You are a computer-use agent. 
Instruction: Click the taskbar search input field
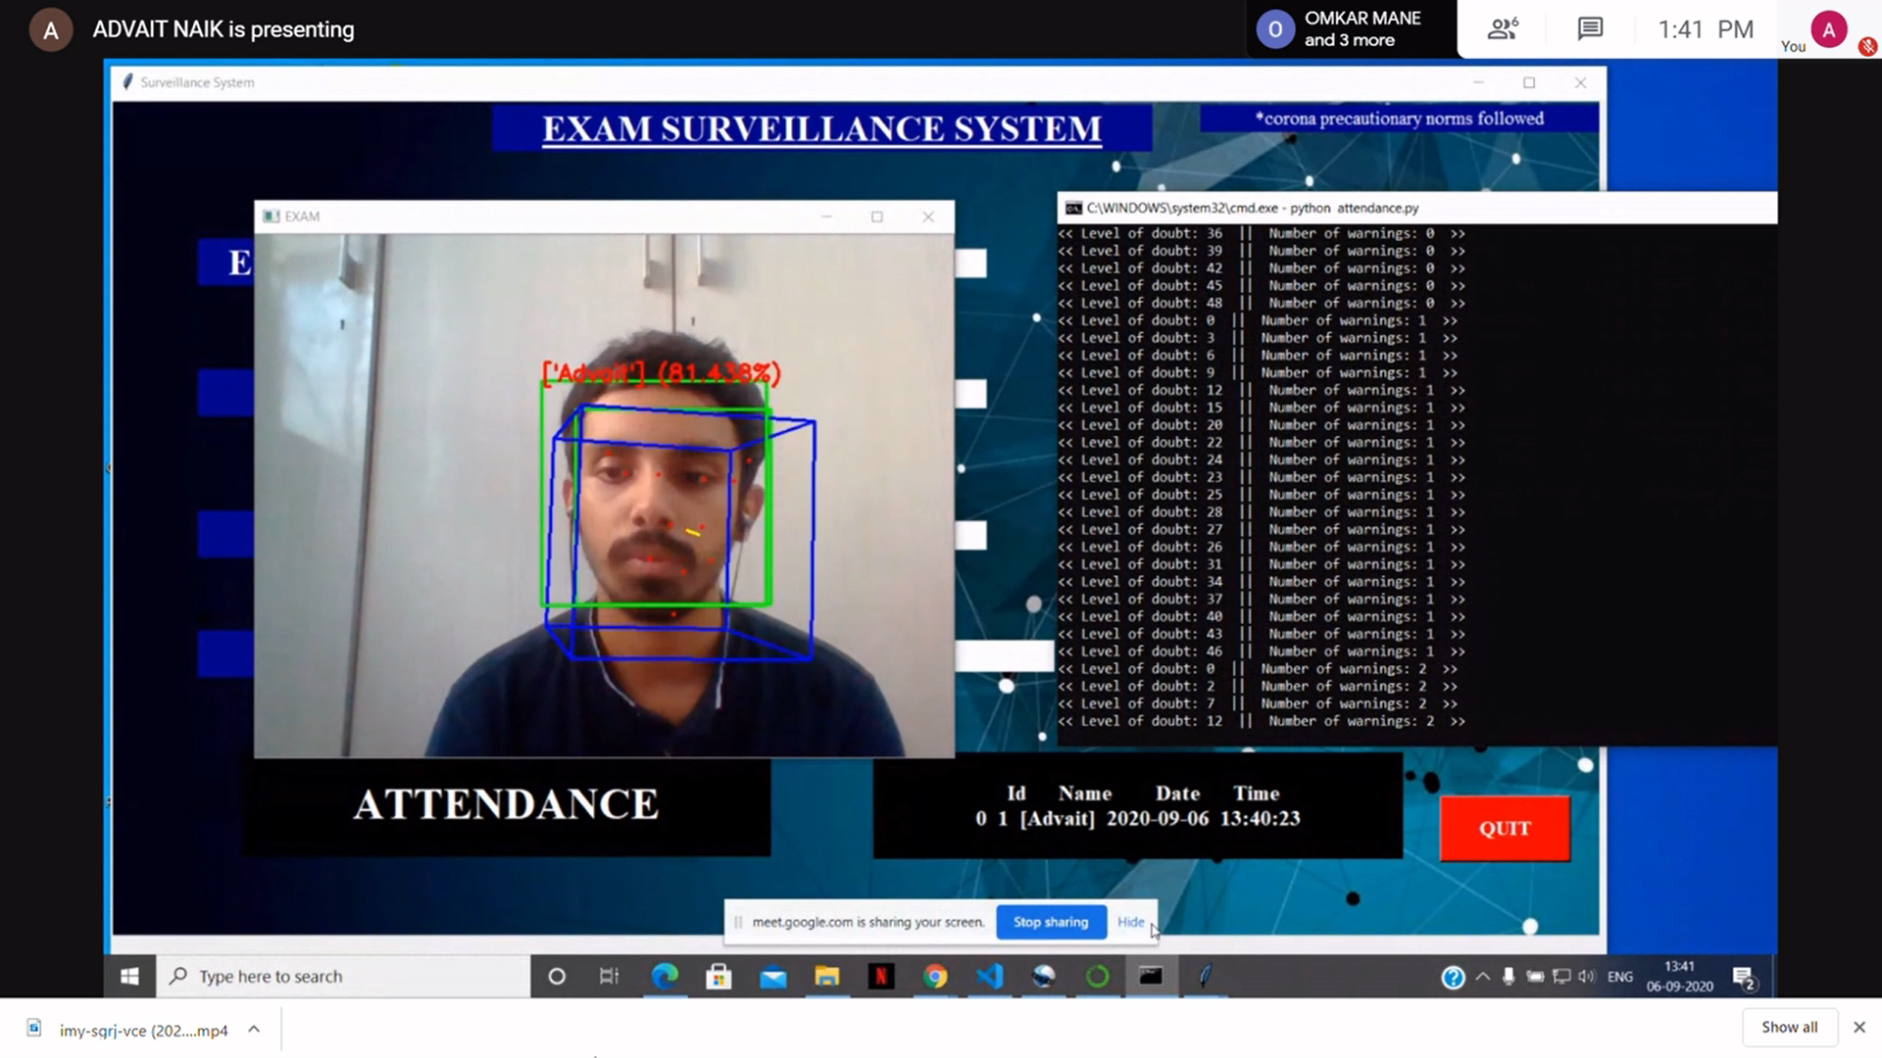[x=343, y=976]
